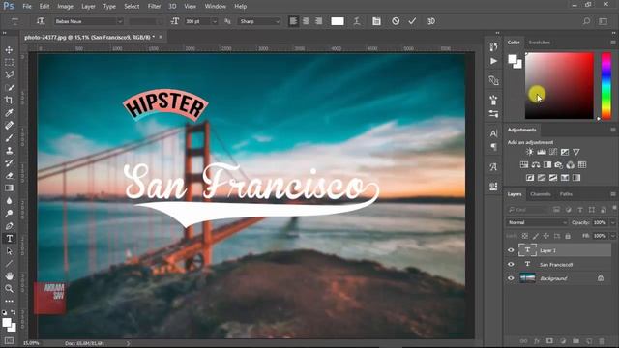Viewport: 619px width, 348px height.
Task: Align text right
Action: tap(318, 21)
